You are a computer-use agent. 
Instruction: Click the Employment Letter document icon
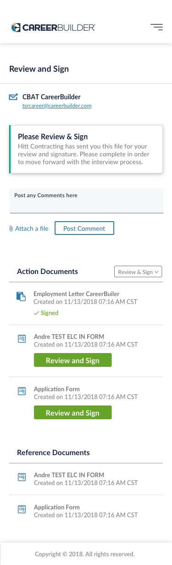(x=21, y=296)
